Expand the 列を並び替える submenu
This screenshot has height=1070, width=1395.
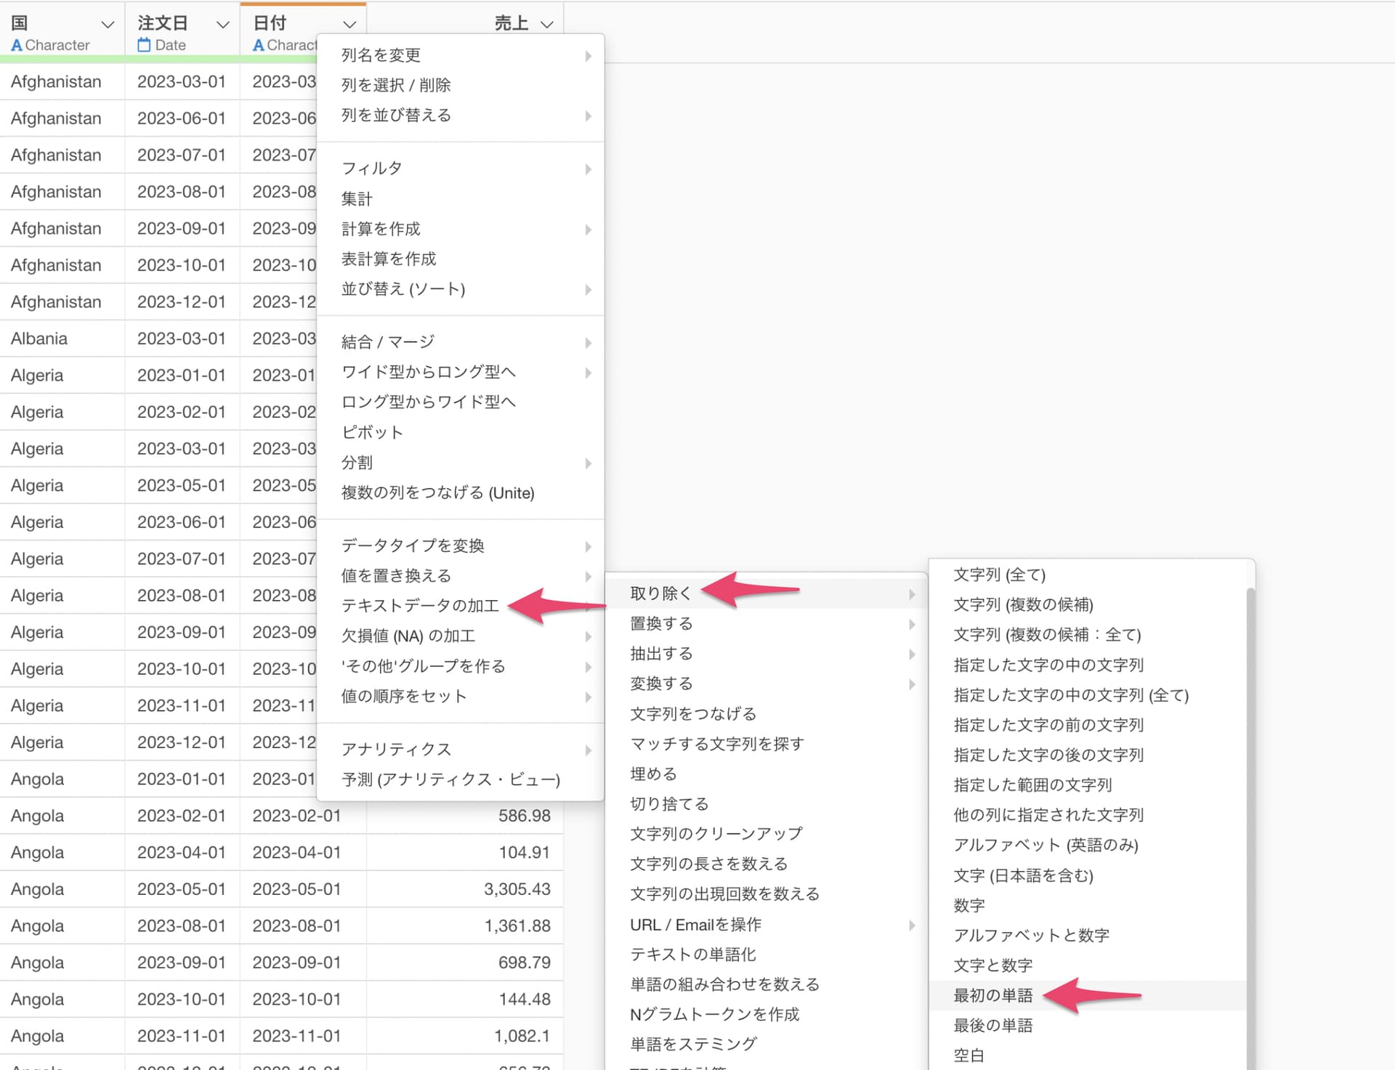461,115
